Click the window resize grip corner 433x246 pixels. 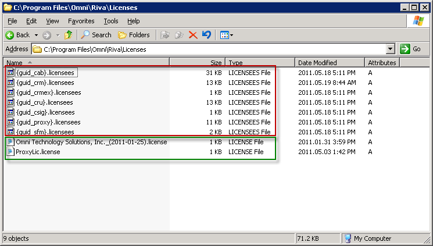(x=427, y=239)
